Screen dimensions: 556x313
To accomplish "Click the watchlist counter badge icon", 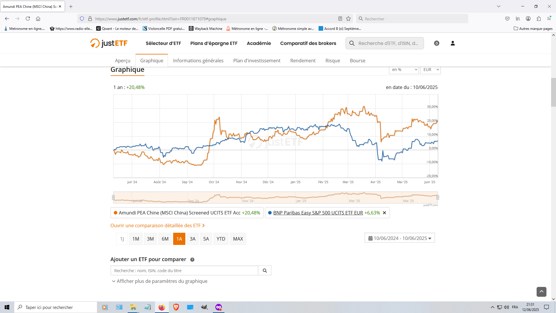I will (x=437, y=43).
